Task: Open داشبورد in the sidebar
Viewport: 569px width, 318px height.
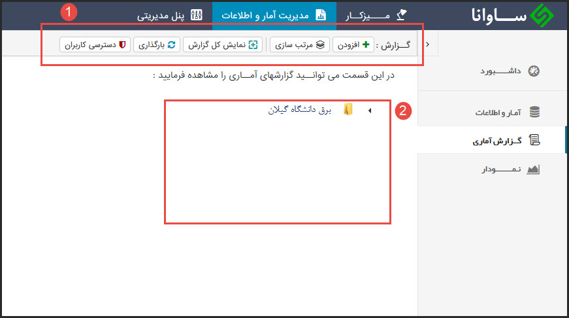Action: (493, 71)
